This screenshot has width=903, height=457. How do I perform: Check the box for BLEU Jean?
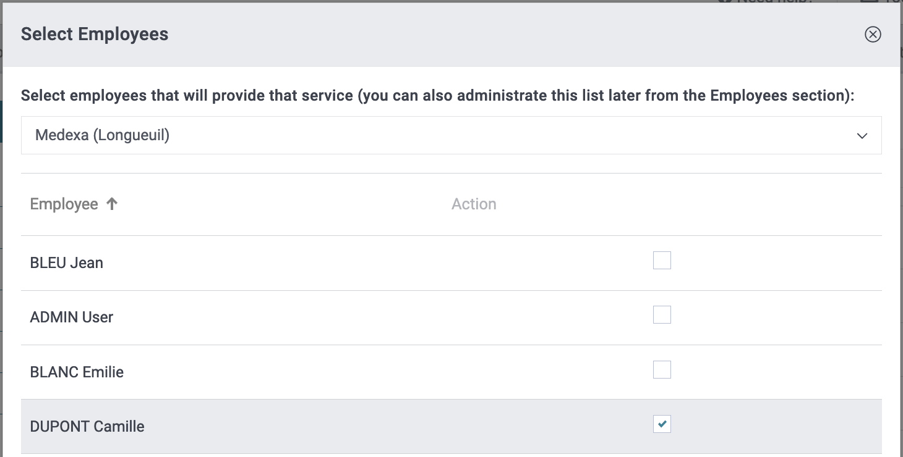coord(662,261)
